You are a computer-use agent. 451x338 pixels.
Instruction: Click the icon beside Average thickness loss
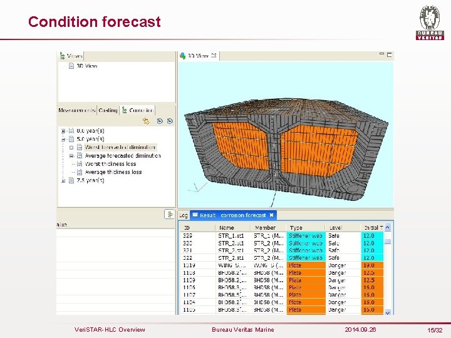coord(80,172)
